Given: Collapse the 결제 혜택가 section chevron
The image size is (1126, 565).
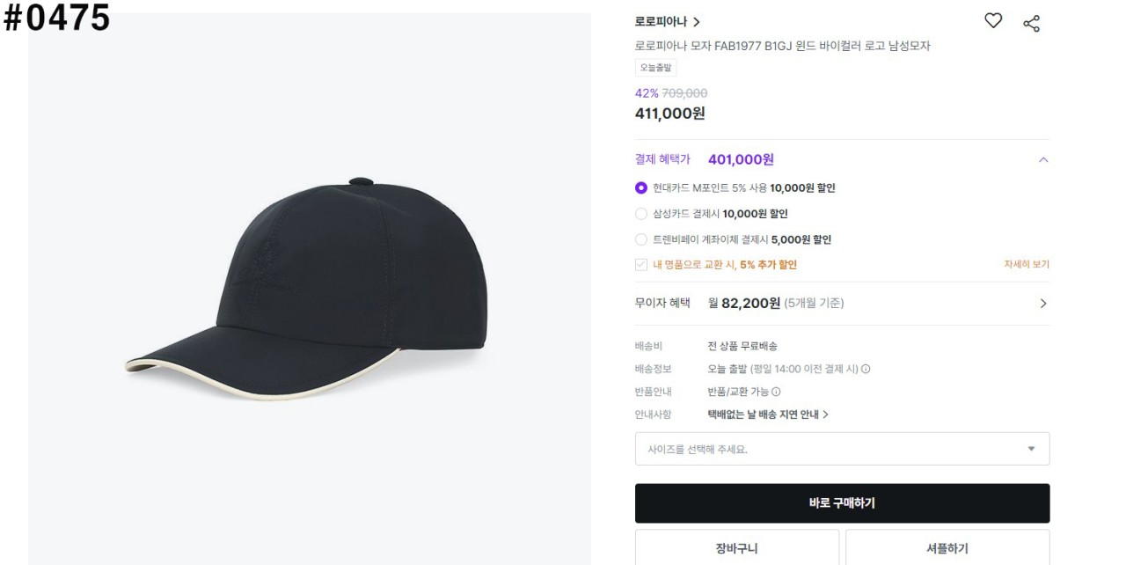Looking at the screenshot, I should [x=1043, y=160].
